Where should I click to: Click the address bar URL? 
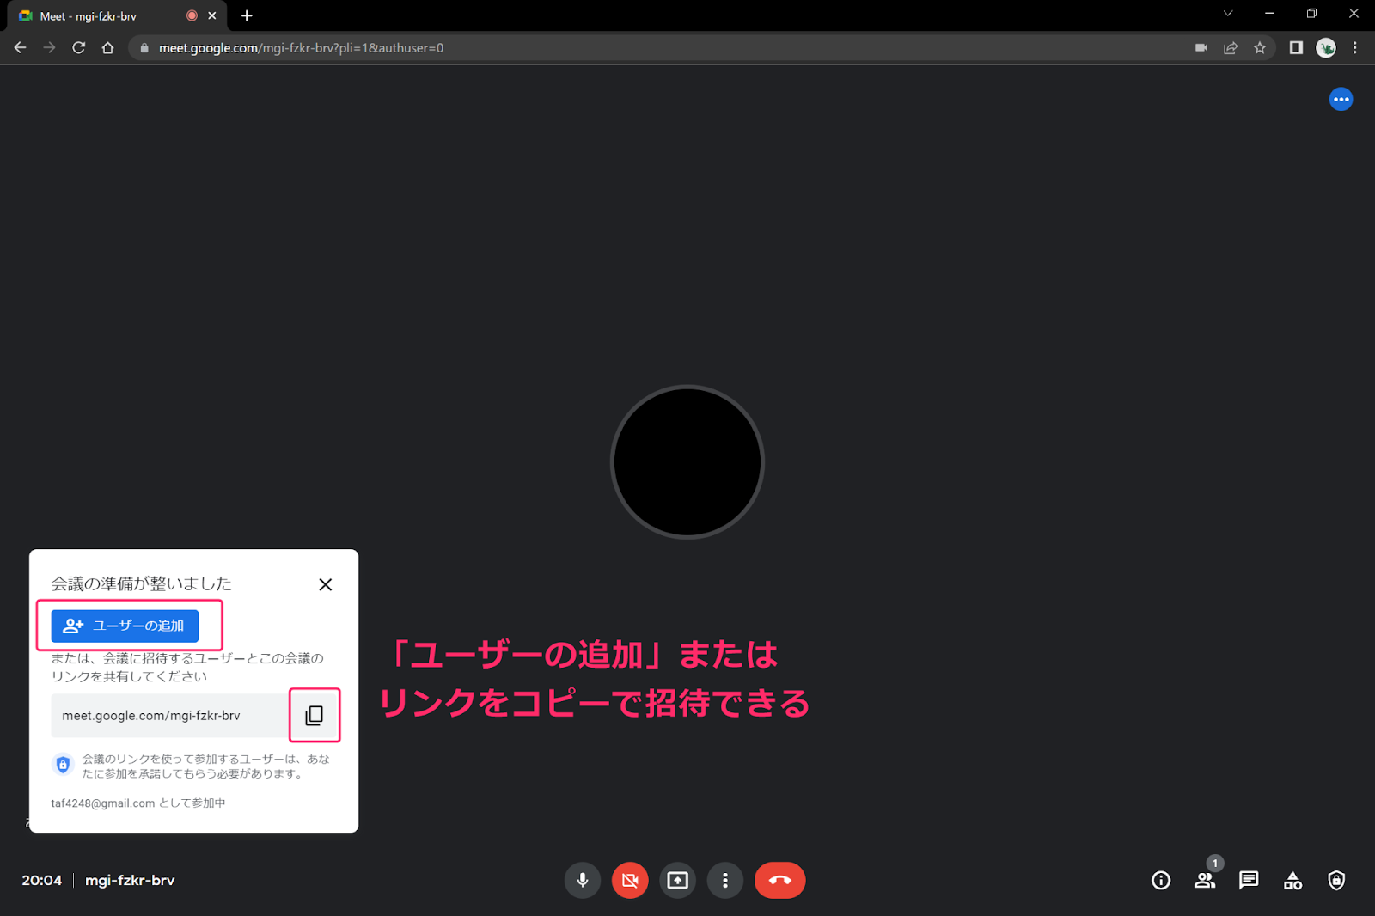[x=301, y=48]
